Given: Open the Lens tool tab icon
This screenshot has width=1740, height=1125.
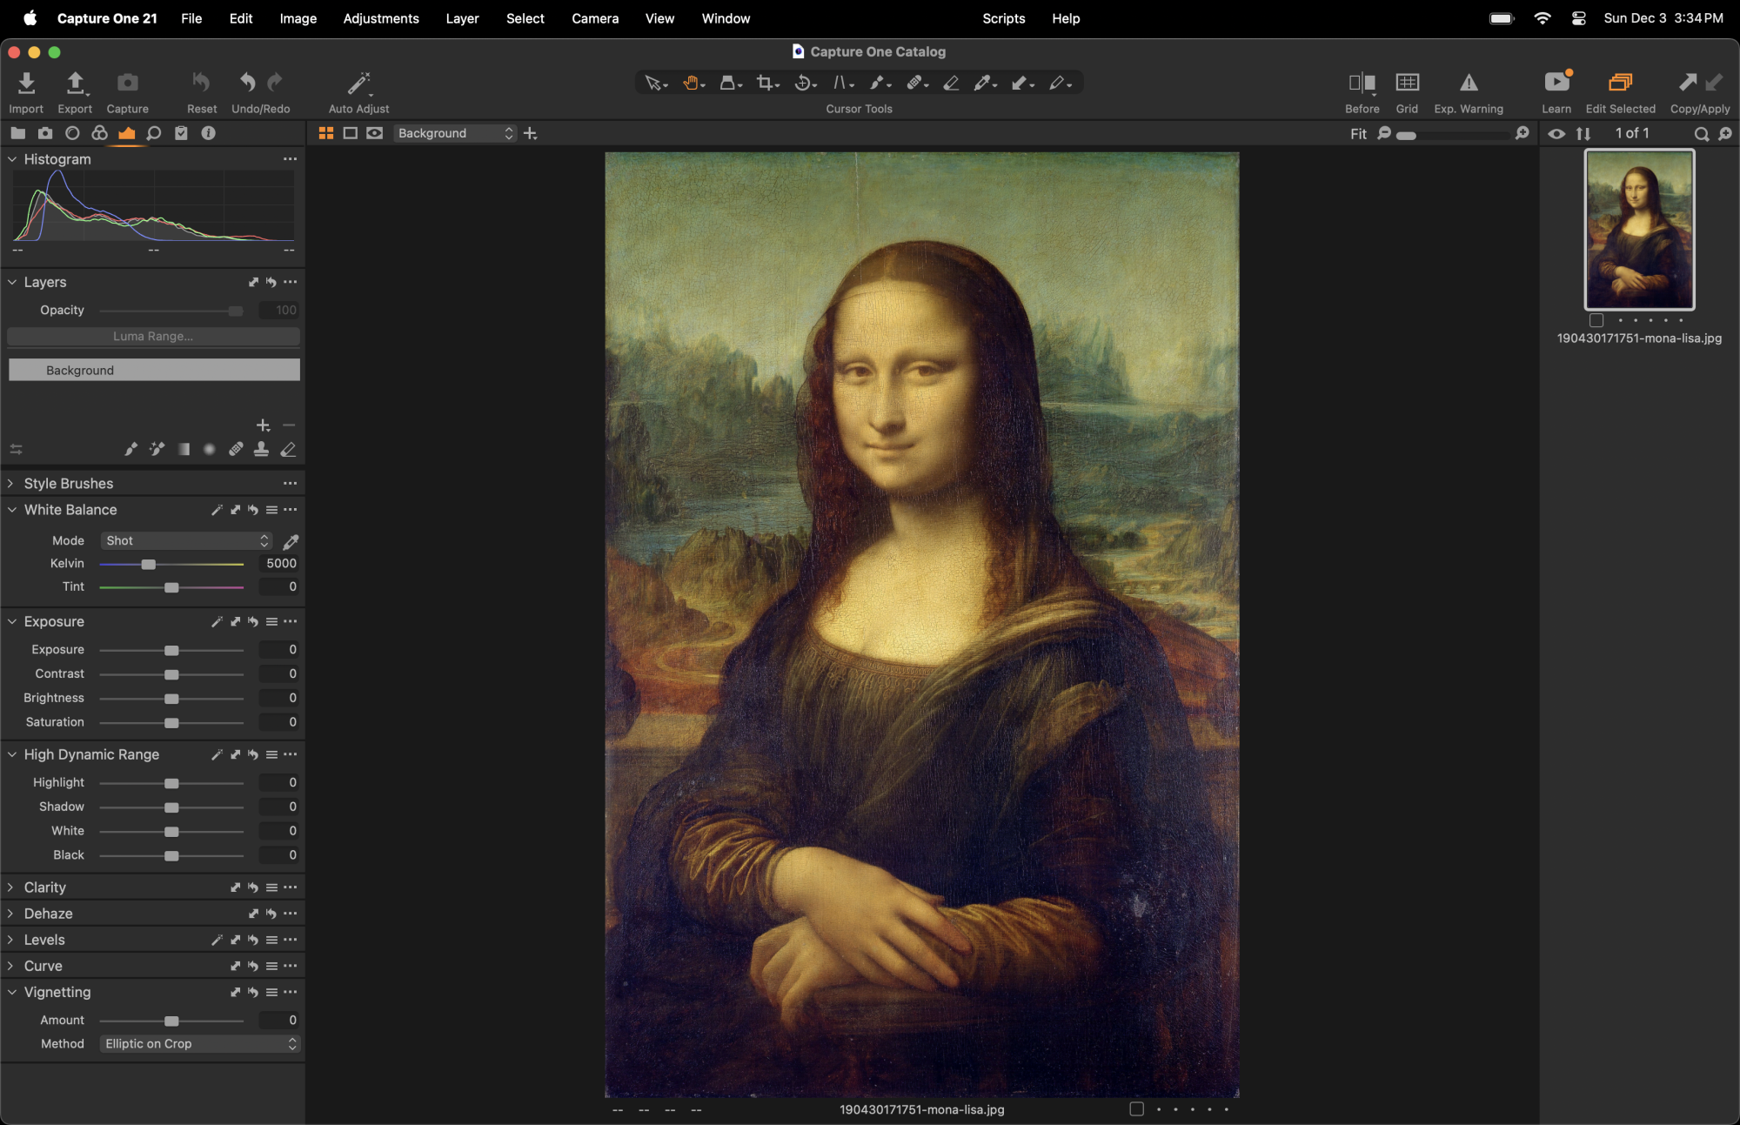Looking at the screenshot, I should pyautogui.click(x=72, y=133).
